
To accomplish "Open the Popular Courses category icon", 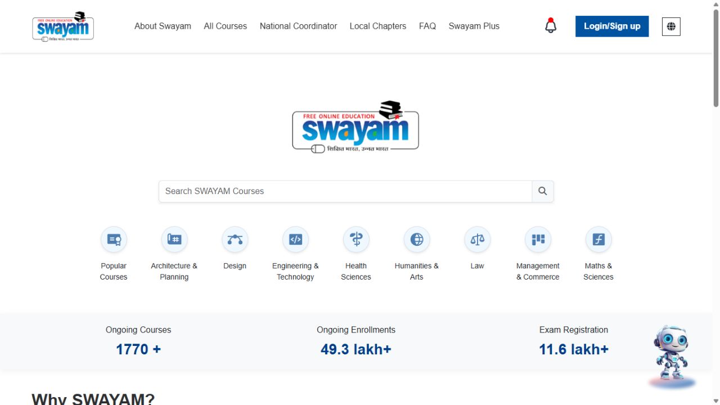I will point(114,240).
